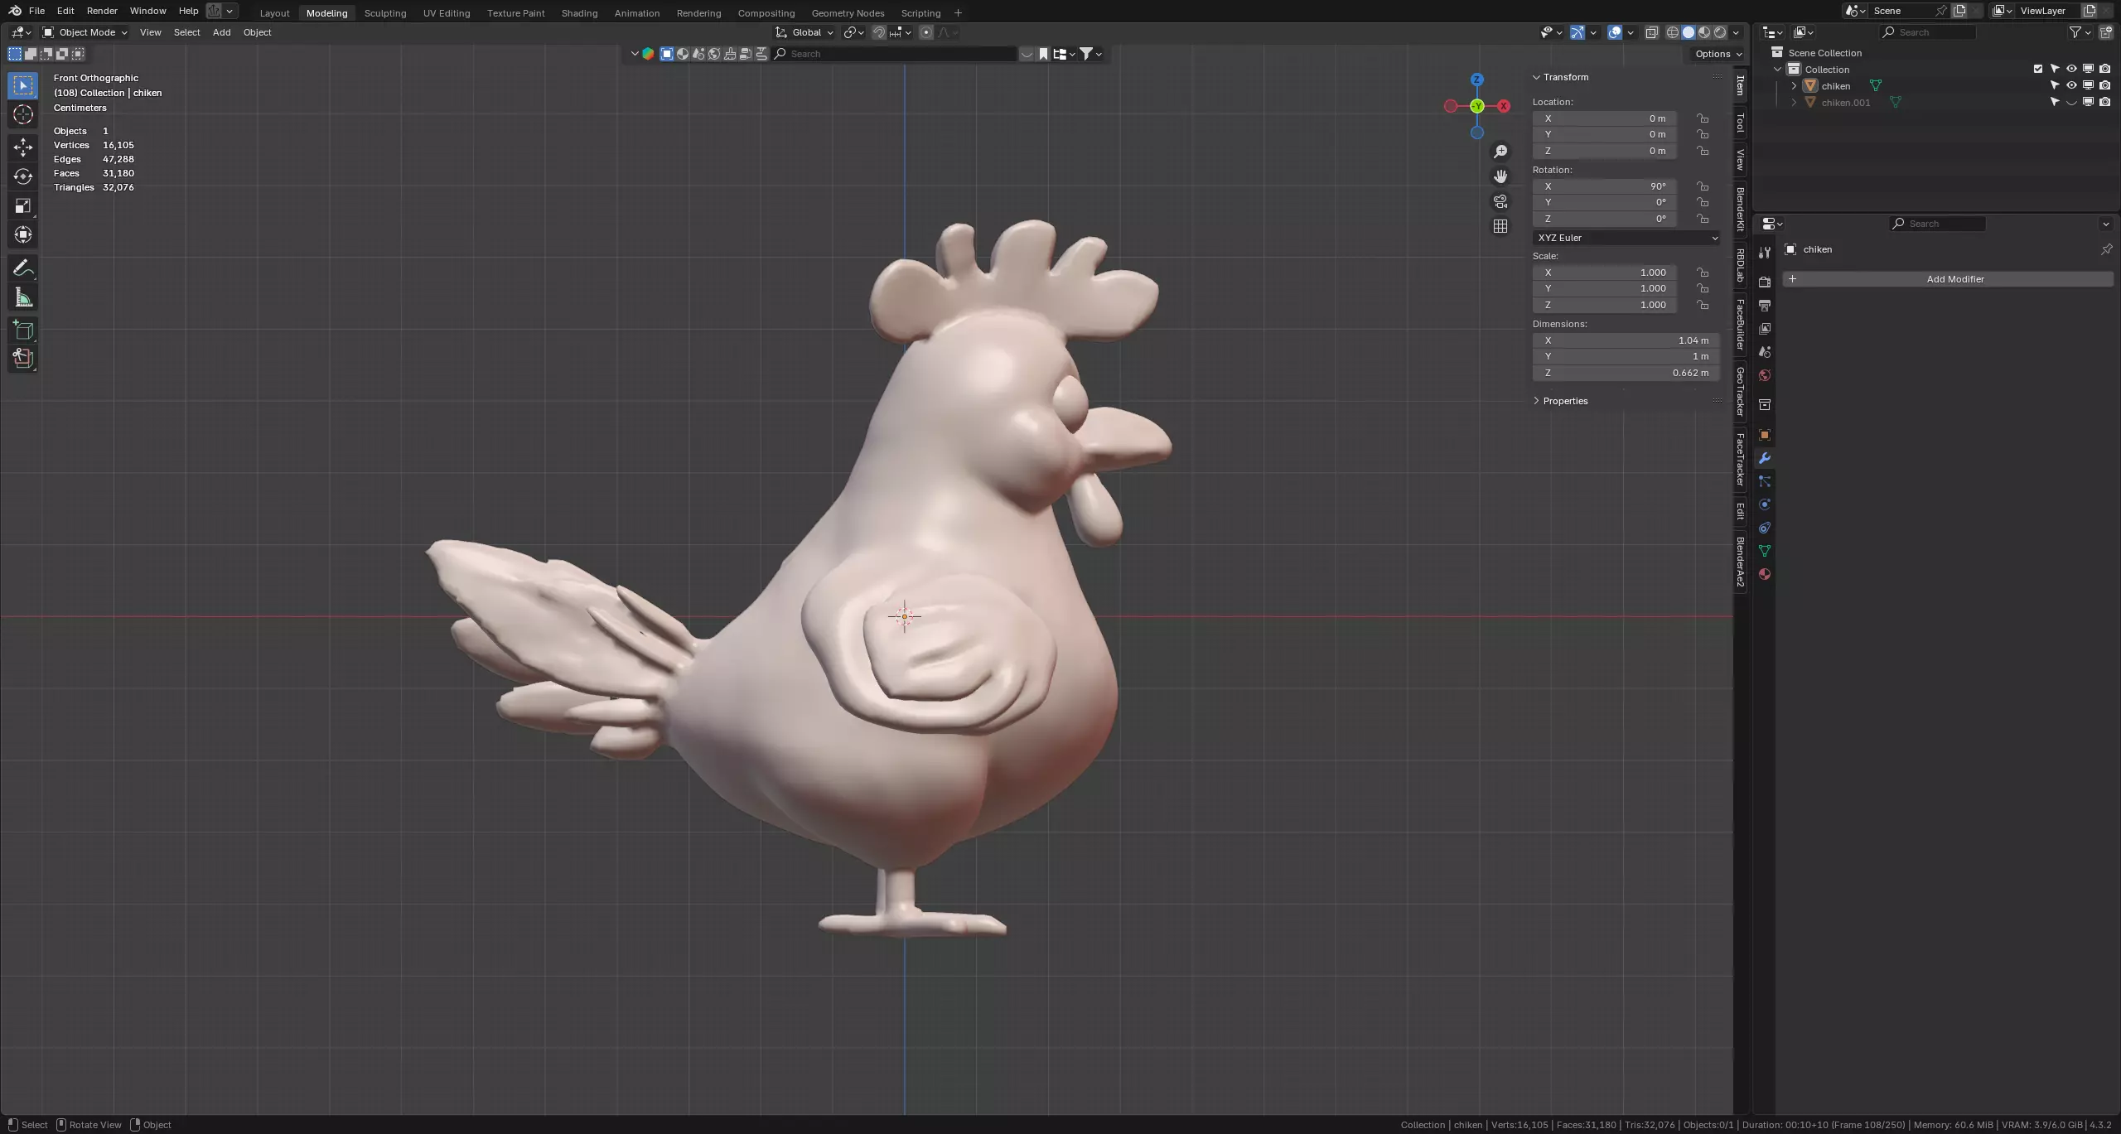The image size is (2121, 1134).
Task: Open the Output properties tab
Action: tap(1765, 306)
